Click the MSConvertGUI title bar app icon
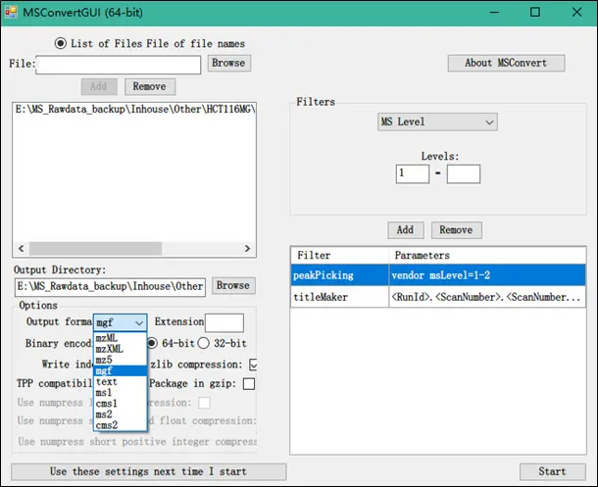The image size is (598, 487). [11, 13]
